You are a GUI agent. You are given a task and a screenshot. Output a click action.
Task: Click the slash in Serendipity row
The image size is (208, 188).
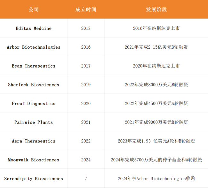click(86, 179)
